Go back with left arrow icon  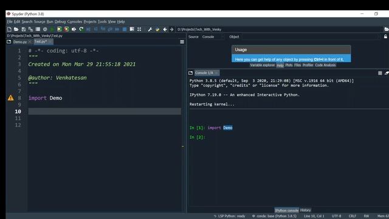165,29
